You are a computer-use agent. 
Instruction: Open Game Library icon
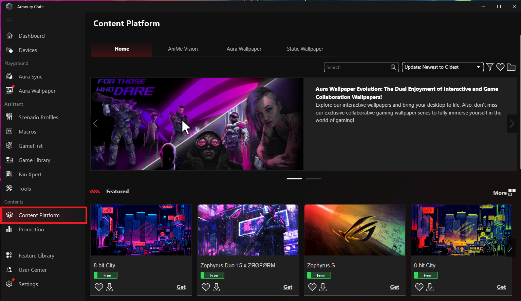click(9, 160)
